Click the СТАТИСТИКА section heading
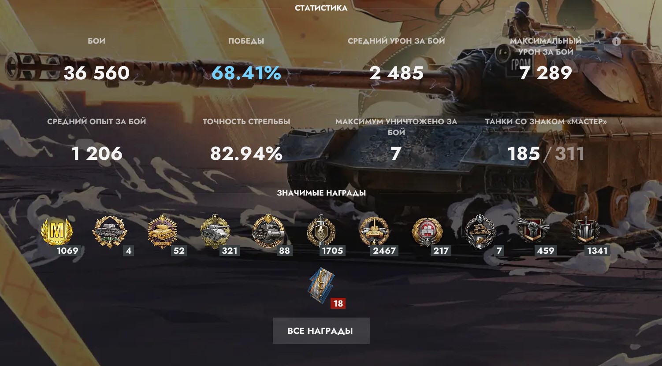 (x=321, y=8)
